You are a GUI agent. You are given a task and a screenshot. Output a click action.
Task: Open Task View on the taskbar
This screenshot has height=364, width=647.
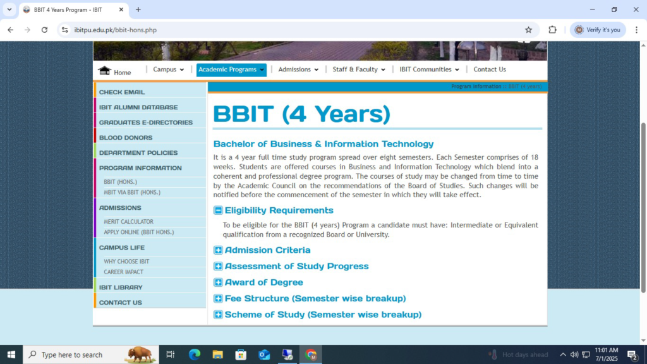click(x=170, y=355)
